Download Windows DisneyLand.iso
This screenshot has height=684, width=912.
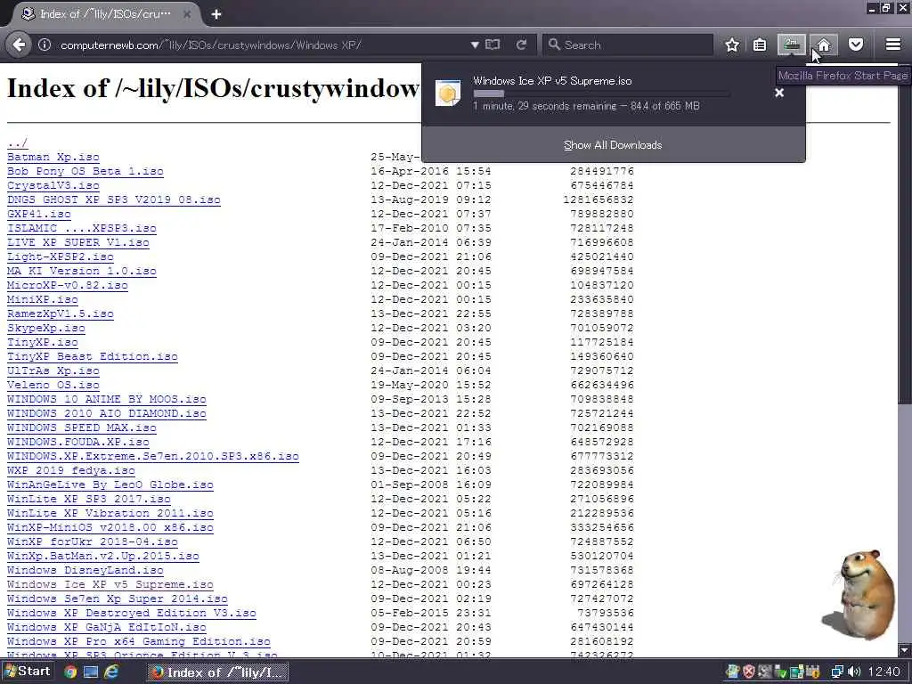85,570
